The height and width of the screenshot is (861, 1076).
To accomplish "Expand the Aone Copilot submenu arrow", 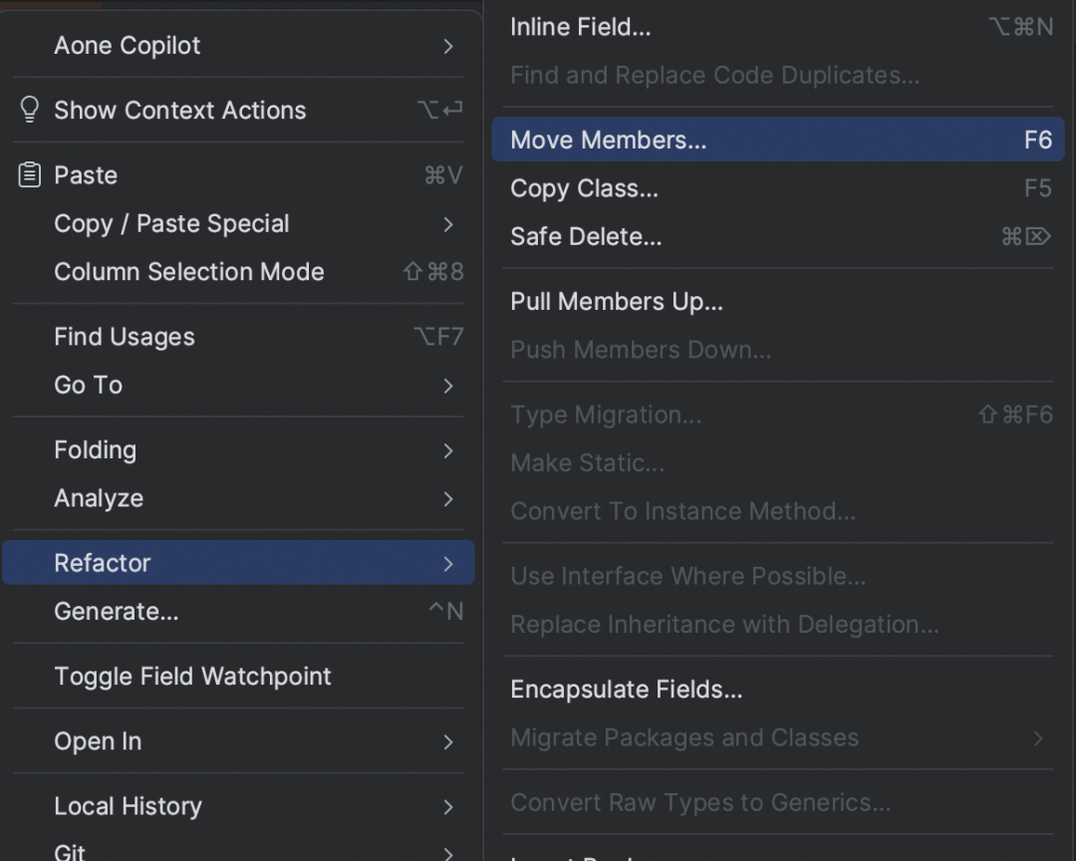I will coord(448,46).
